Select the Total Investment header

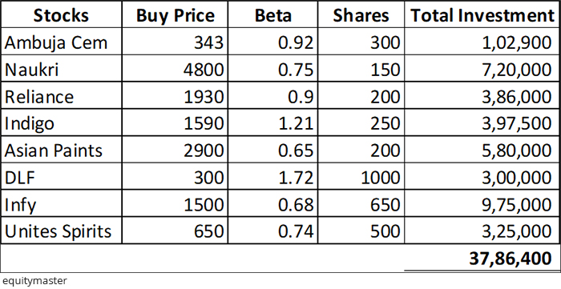click(482, 15)
